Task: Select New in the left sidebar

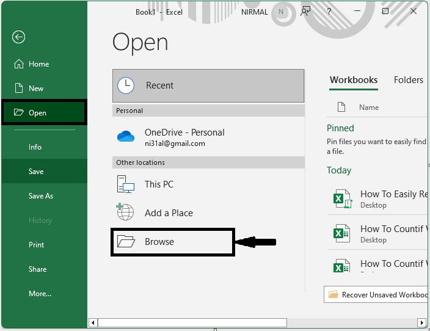Action: 44,89
